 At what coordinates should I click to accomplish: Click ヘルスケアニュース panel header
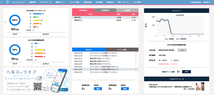click(176, 79)
